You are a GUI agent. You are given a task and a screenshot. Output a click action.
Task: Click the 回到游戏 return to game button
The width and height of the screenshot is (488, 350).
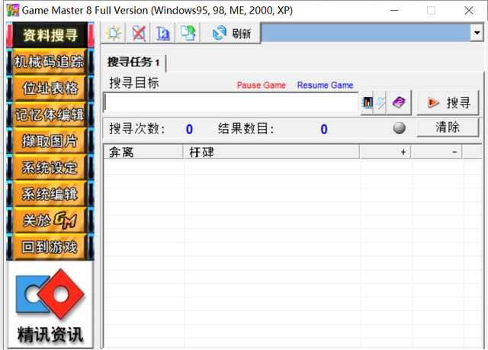[50, 247]
